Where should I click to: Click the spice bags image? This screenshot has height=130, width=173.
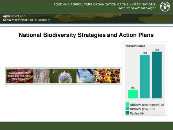(107, 76)
